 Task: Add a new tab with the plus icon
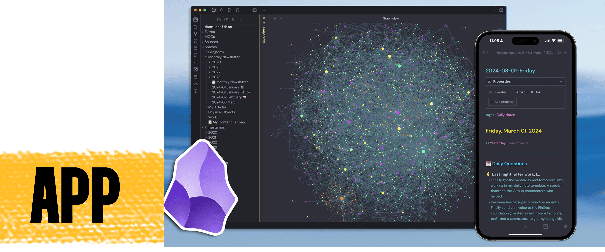[264, 10]
